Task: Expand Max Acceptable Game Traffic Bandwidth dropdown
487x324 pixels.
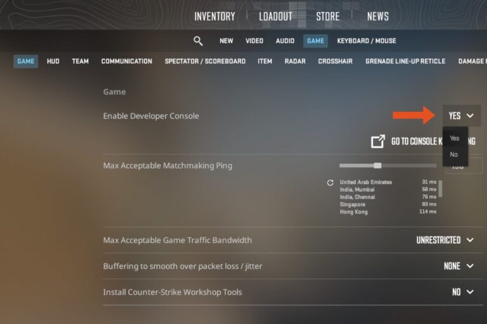Action: click(445, 240)
